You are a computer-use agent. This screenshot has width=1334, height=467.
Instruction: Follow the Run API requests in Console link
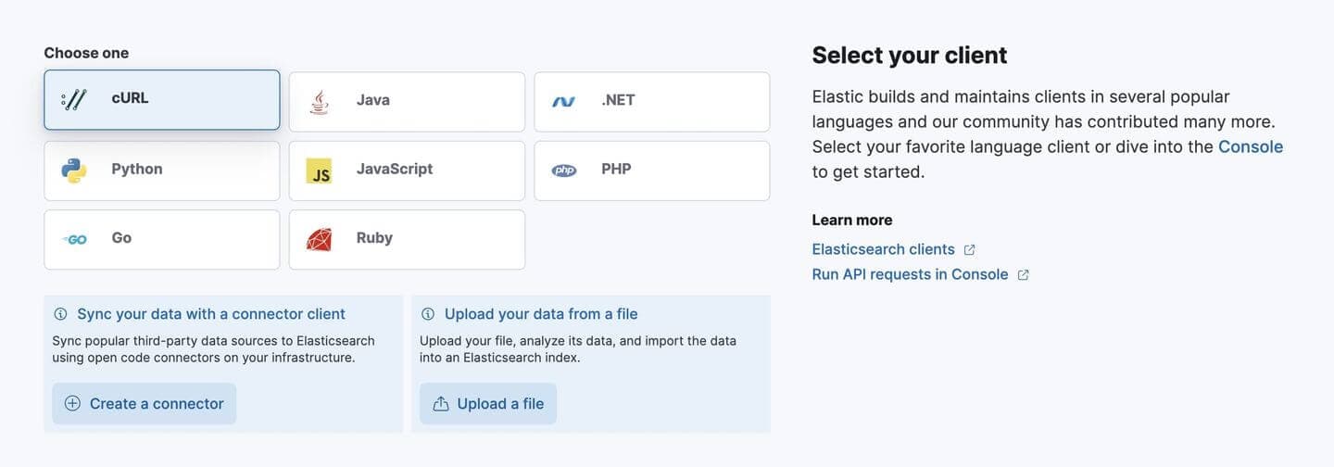pyautogui.click(x=909, y=274)
